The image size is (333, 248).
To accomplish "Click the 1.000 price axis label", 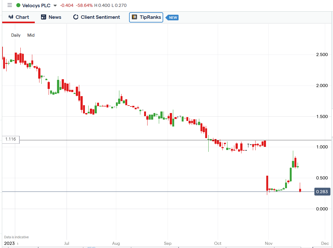I will [322, 147].
